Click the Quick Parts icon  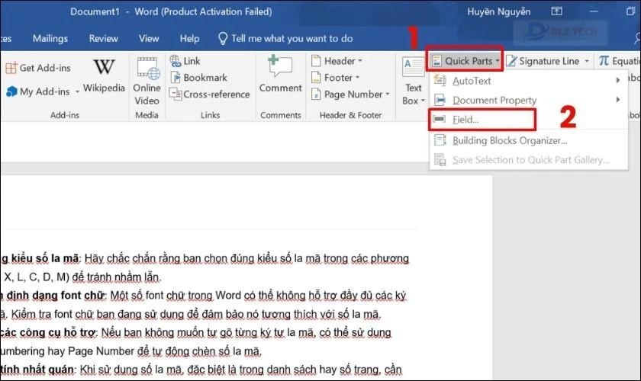click(x=436, y=61)
